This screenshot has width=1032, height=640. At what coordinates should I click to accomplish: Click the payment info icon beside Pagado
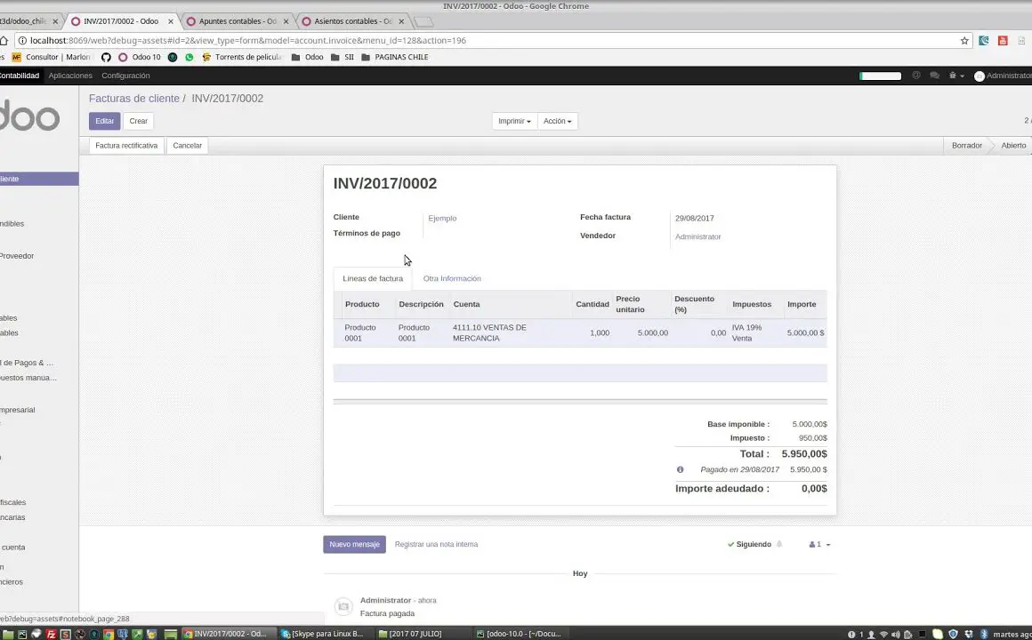[680, 469]
